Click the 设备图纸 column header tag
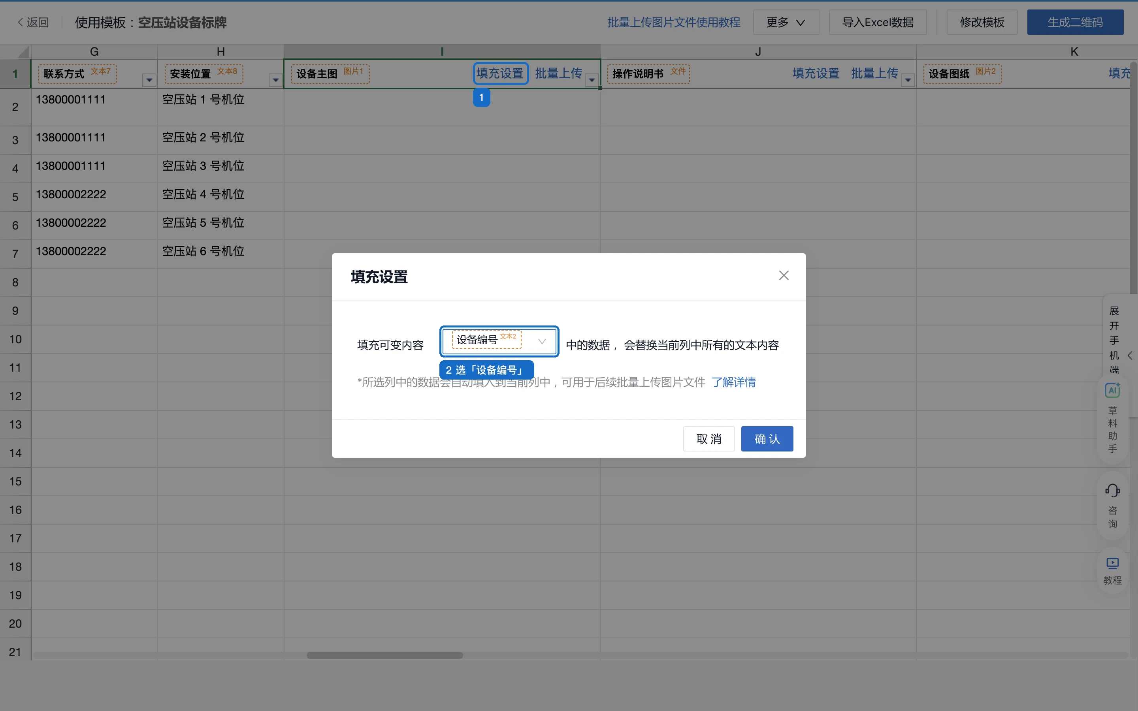This screenshot has width=1138, height=711. point(962,74)
